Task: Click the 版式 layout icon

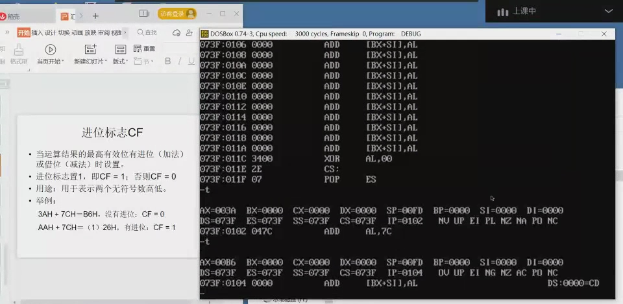Action: tap(120, 49)
